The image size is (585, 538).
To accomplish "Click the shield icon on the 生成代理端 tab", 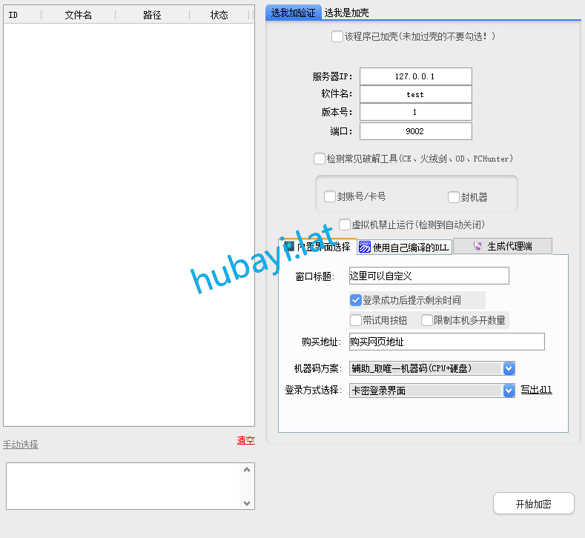I will pyautogui.click(x=477, y=246).
